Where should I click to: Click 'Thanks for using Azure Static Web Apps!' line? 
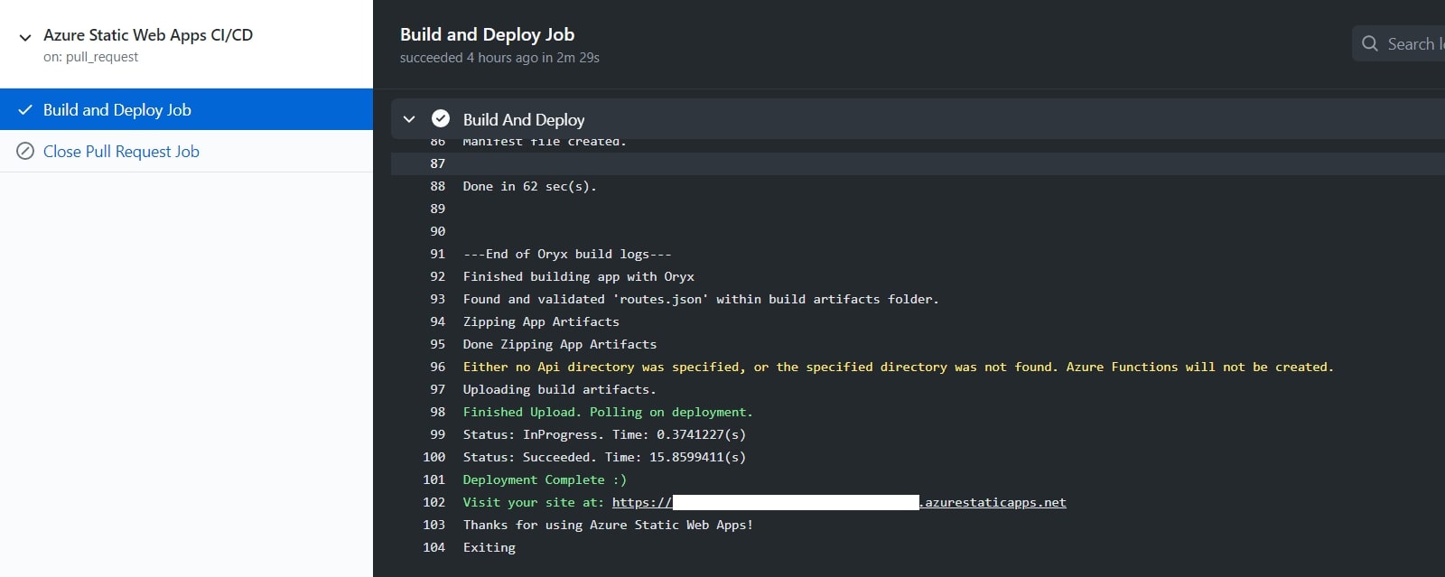pyautogui.click(x=608, y=525)
